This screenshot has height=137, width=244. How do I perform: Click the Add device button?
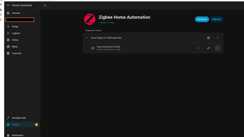(202, 19)
